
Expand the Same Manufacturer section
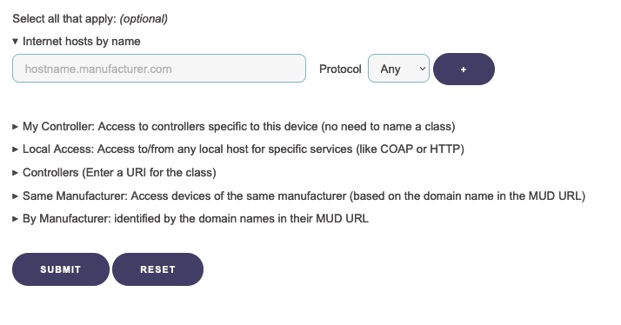tap(299, 196)
